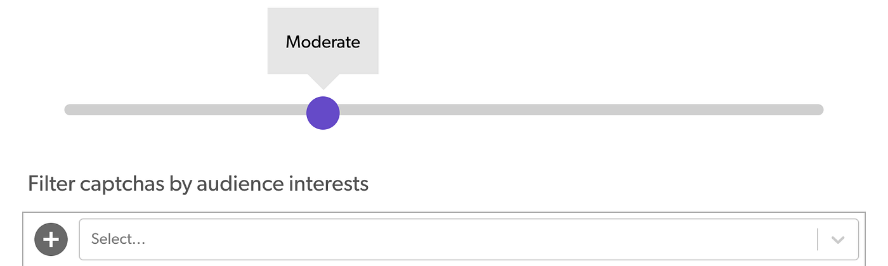Open the audience interests Select dropdown
The width and height of the screenshot is (888, 266).
tap(444, 239)
